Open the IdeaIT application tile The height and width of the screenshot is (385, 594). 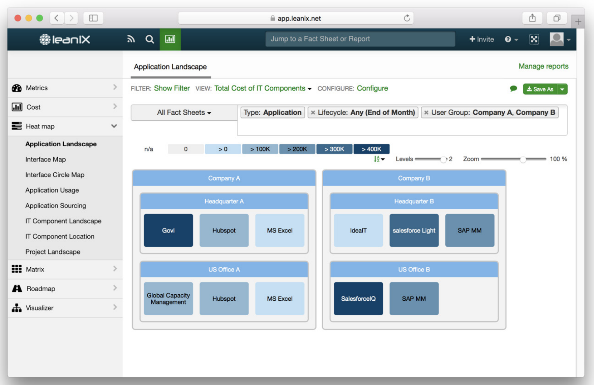(x=358, y=231)
